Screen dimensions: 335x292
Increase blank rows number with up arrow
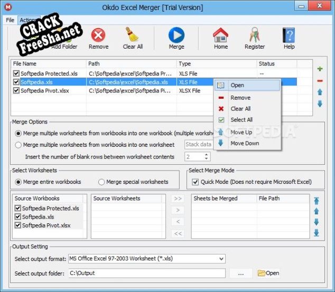[x=207, y=155]
